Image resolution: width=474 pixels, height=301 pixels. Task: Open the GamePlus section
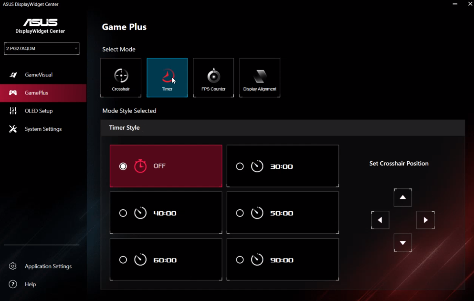[x=43, y=93]
